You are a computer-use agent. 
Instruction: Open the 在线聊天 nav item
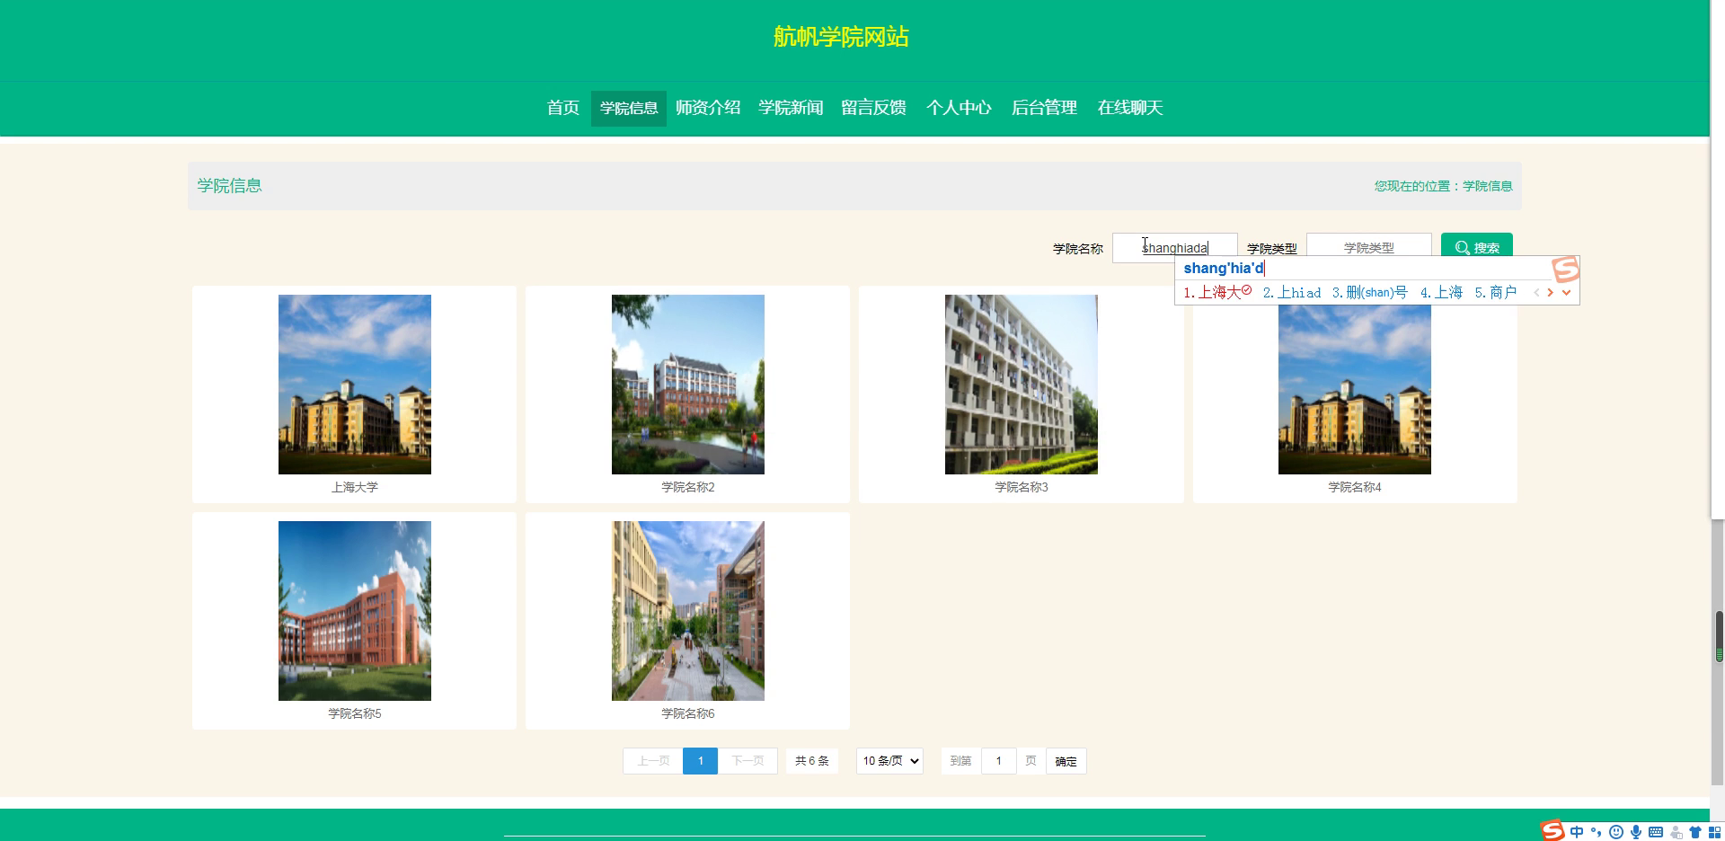1130,108
